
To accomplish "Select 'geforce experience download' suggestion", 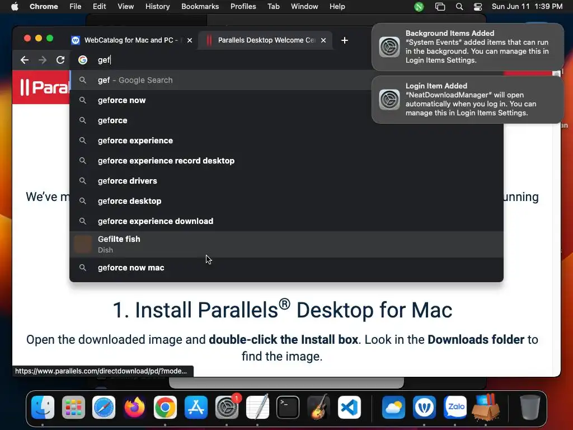I will [x=286, y=221].
